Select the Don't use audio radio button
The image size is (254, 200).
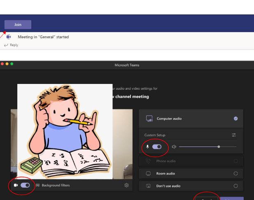point(236,186)
